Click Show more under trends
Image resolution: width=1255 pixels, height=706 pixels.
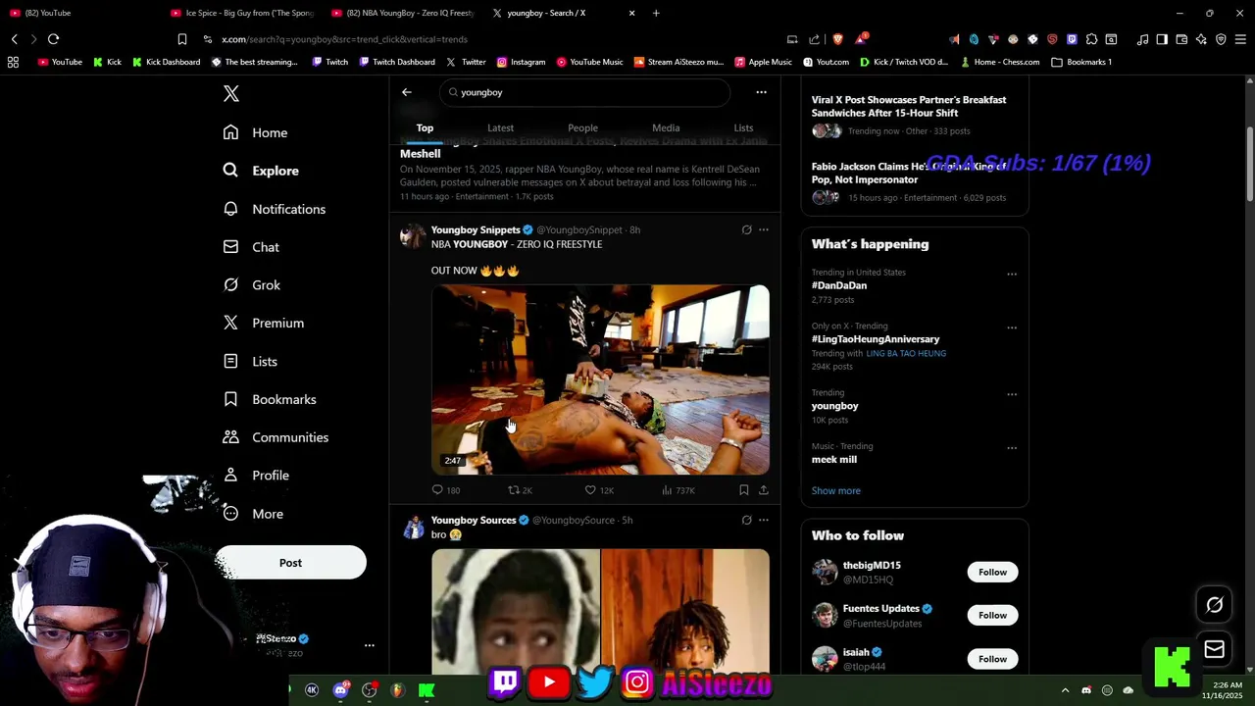pos(835,490)
